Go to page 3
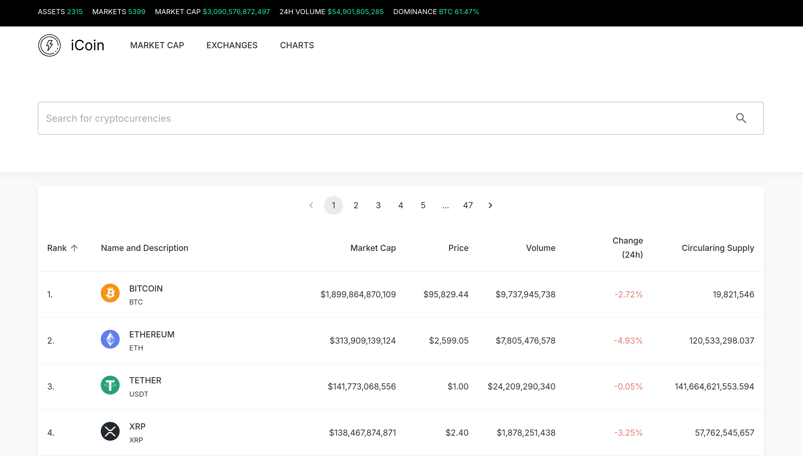This screenshot has width=803, height=456. 378,205
